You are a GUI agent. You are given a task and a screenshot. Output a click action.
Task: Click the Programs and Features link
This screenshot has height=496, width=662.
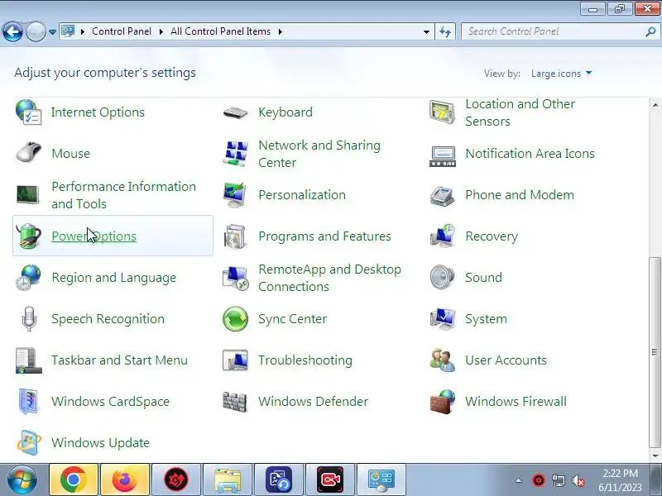(x=324, y=236)
